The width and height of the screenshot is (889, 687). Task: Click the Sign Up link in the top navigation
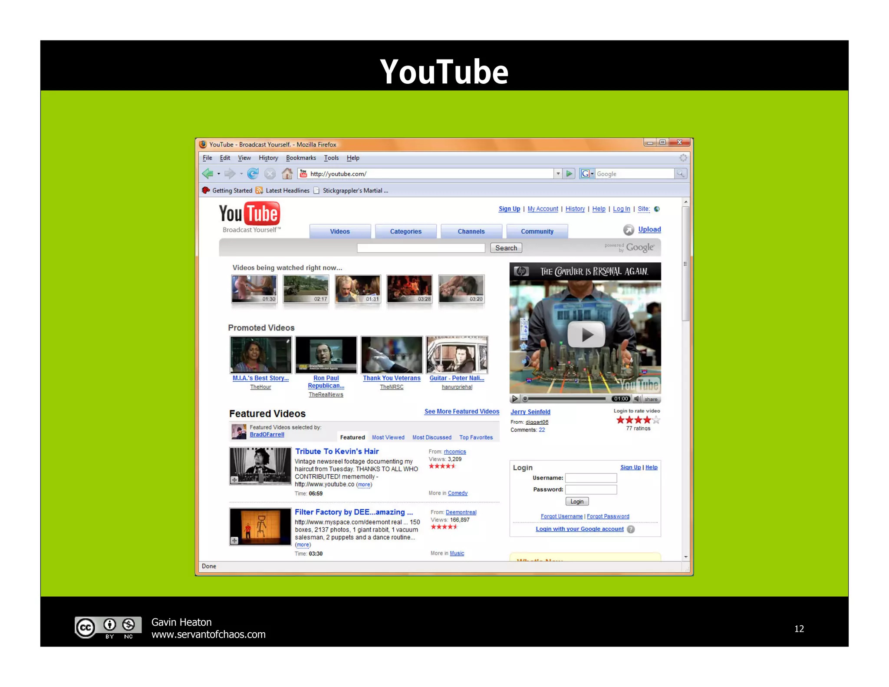(509, 209)
